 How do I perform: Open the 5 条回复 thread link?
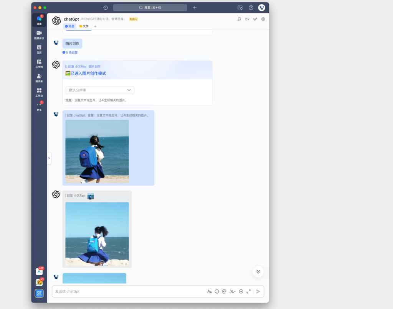70,53
